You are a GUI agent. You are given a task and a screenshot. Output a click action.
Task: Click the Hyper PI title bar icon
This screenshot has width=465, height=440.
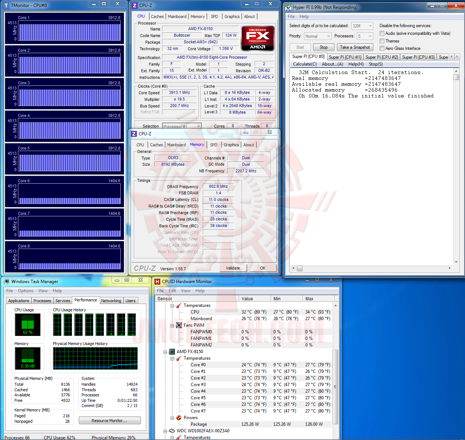click(x=288, y=7)
